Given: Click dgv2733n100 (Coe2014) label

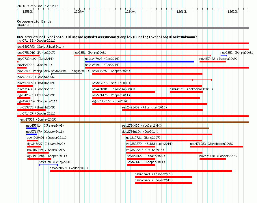Looking at the screenshot, I should 110,101.
